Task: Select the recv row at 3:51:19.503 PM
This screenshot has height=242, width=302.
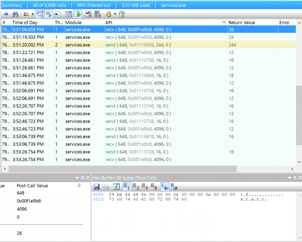Action: pos(149,37)
